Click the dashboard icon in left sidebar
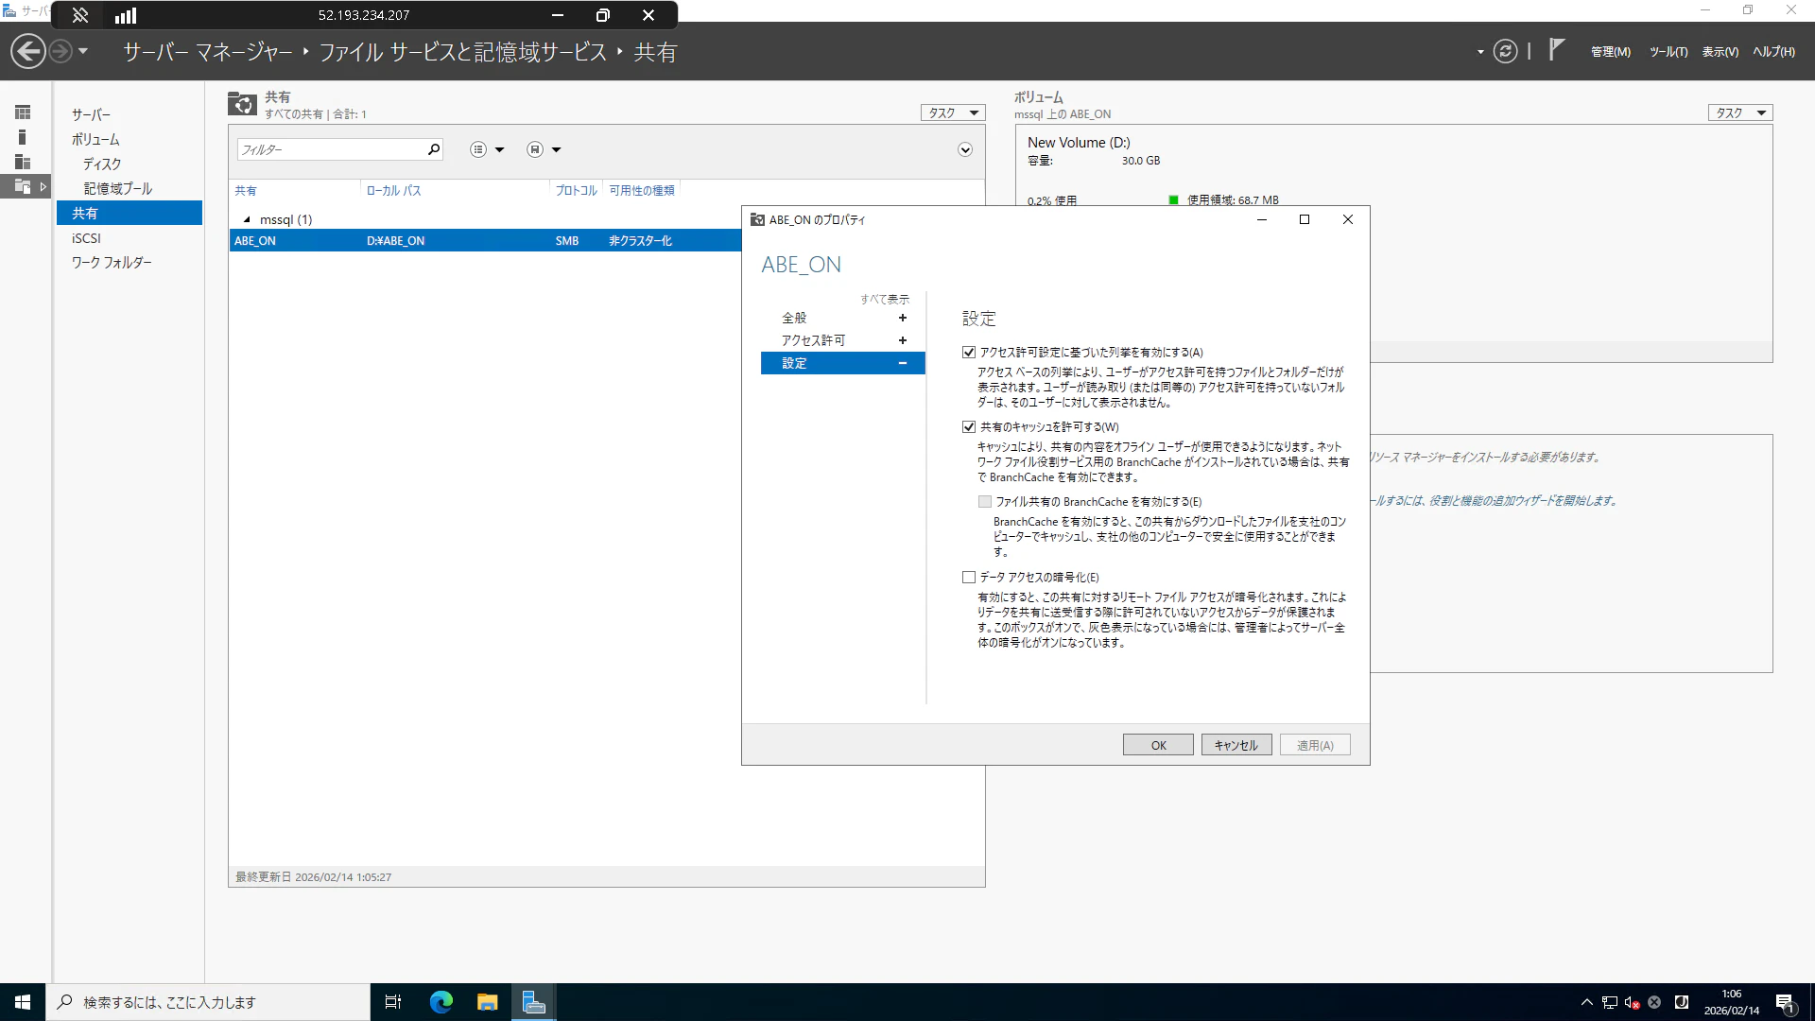 pos(23,112)
